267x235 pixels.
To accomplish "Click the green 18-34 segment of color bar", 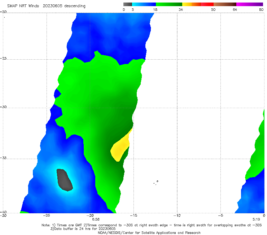I will [x=169, y=4].
